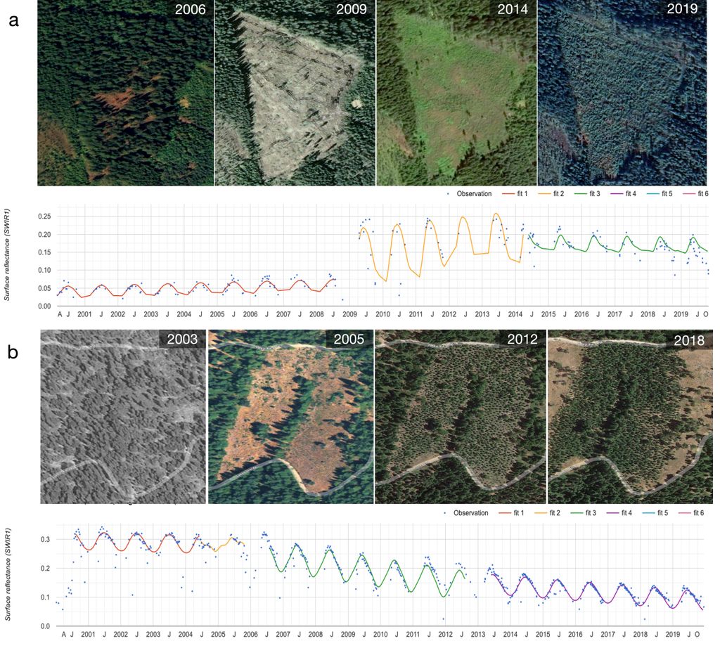The width and height of the screenshot is (720, 660).
Task: Switch to the panel b section label
Action: (x=11, y=351)
